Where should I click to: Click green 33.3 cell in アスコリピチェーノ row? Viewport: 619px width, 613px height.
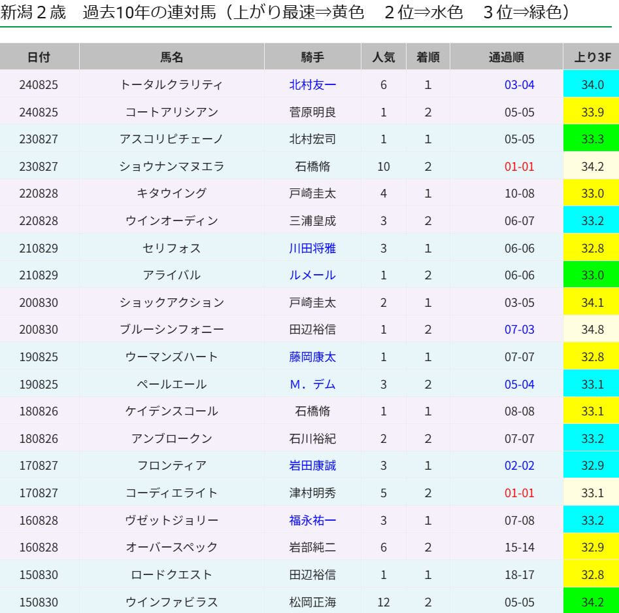point(592,139)
